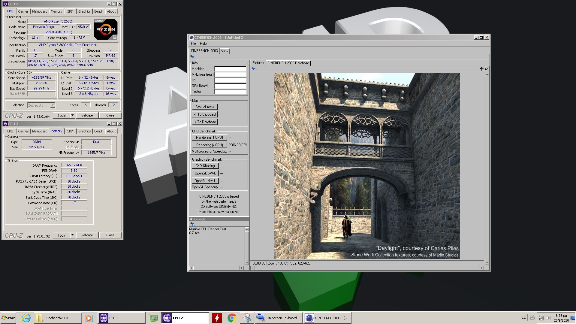This screenshot has height=324, width=576.
Task: Click the keyboard icon in the system tray
Action: point(532,318)
